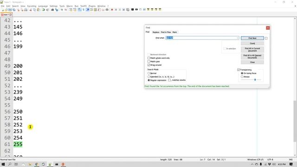Image resolution: width=297 pixels, height=167 pixels.
Task: Open the Windows Start menu
Action: tap(3, 164)
